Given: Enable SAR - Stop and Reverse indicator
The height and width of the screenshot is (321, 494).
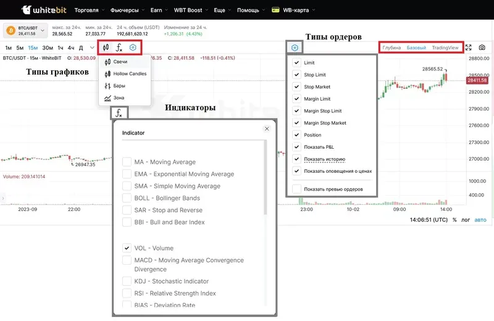Looking at the screenshot, I should 127,210.
